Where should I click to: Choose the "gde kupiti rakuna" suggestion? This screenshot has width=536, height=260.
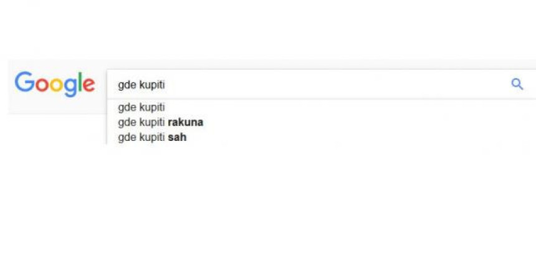[x=322, y=122]
